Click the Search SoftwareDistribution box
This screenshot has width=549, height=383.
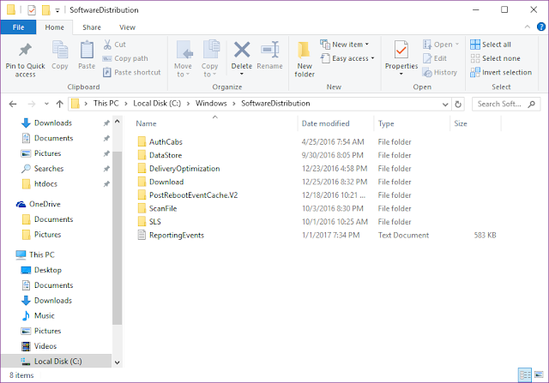[x=506, y=105]
